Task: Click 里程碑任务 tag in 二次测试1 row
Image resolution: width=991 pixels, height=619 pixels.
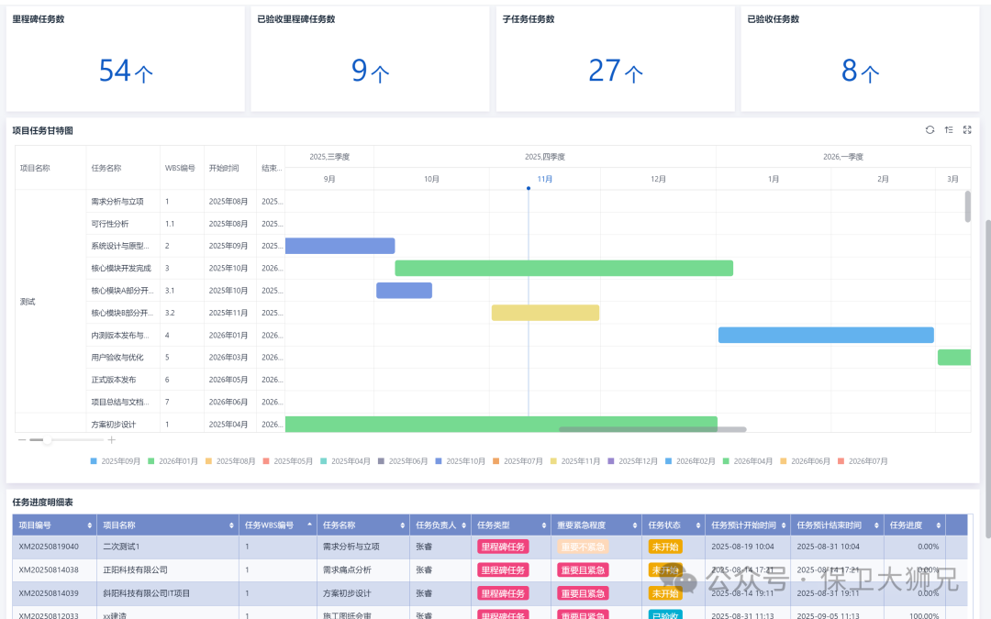Action: [503, 547]
